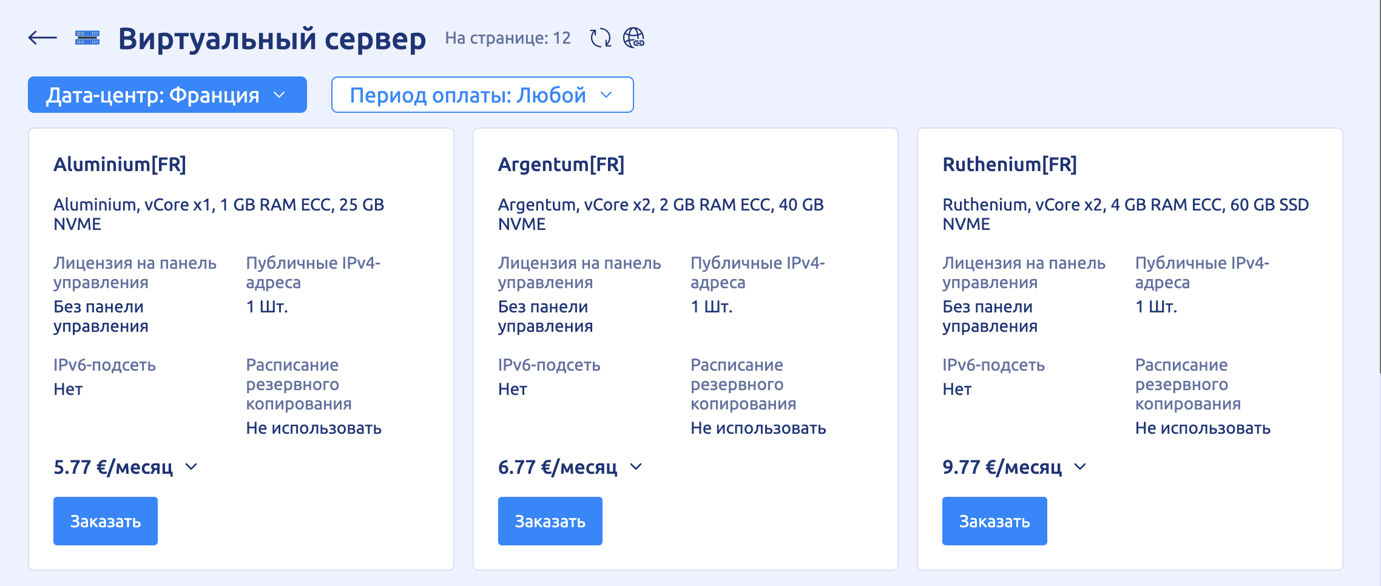Viewport: 1381px width, 586px height.
Task: Select the Ruthenium[FR] plan title
Action: (x=1009, y=164)
